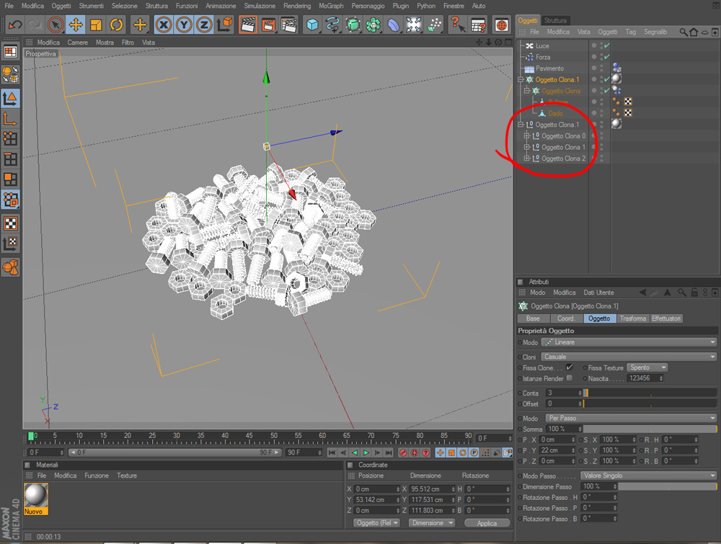Switch to the Effettuatori tab
The image size is (721, 544).
click(665, 318)
